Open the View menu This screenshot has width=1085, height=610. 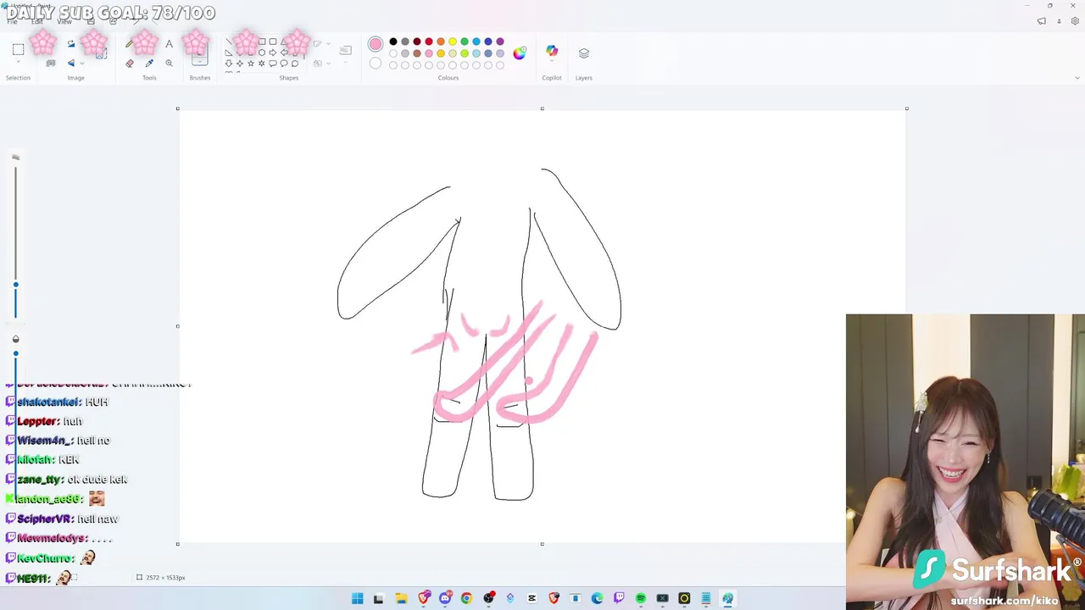coord(64,21)
